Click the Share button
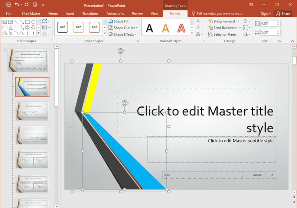 [x=283, y=14]
